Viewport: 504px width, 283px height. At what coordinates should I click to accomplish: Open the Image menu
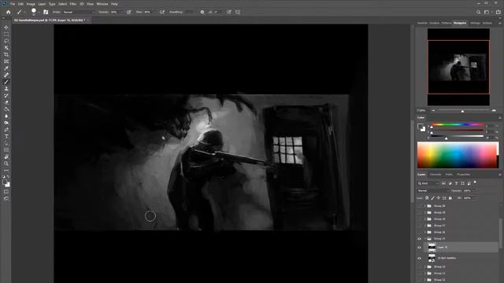point(31,4)
